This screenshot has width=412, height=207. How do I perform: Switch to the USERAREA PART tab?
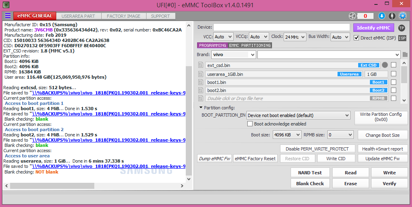tap(78, 16)
